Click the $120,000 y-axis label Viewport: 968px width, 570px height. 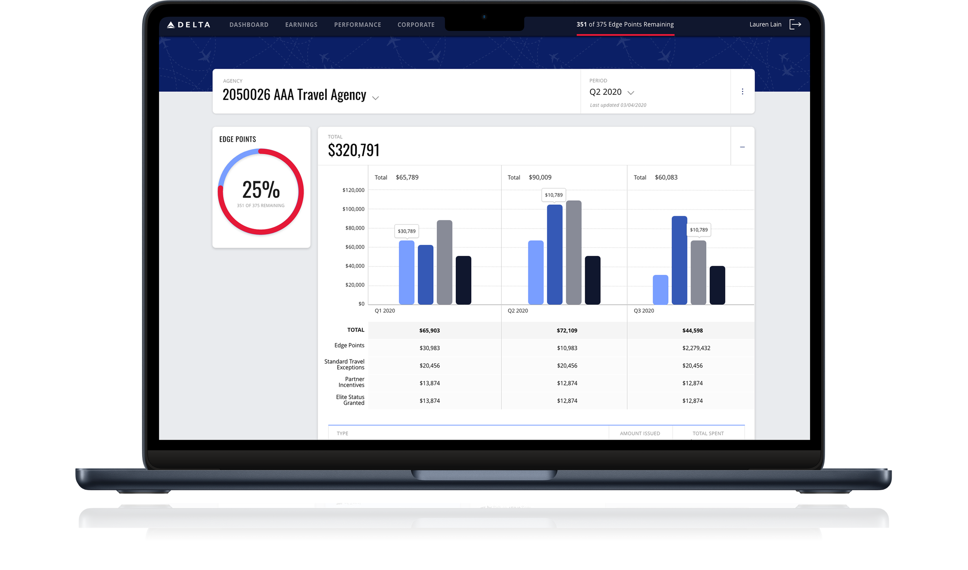[353, 190]
